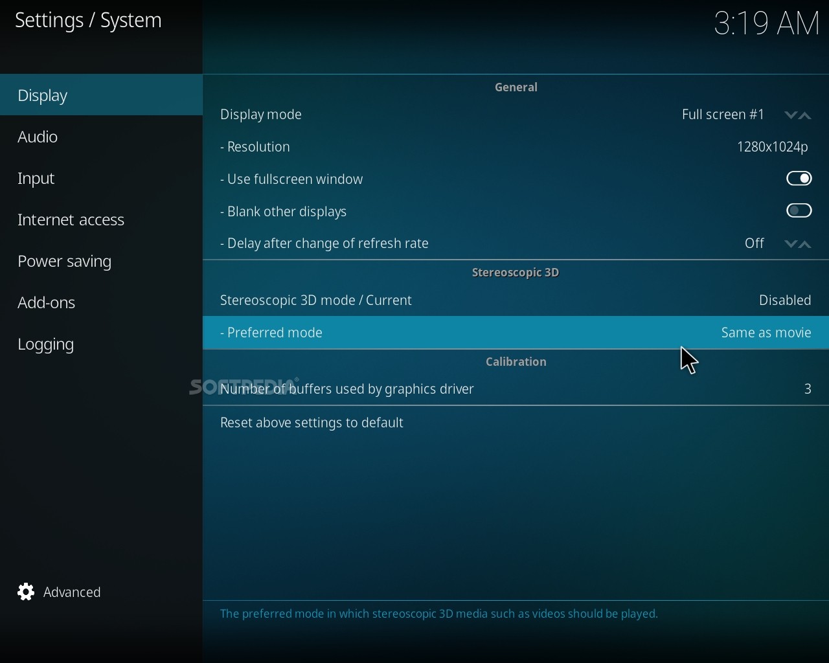This screenshot has width=829, height=663.
Task: Click the Advanced settings level label
Action: click(72, 592)
